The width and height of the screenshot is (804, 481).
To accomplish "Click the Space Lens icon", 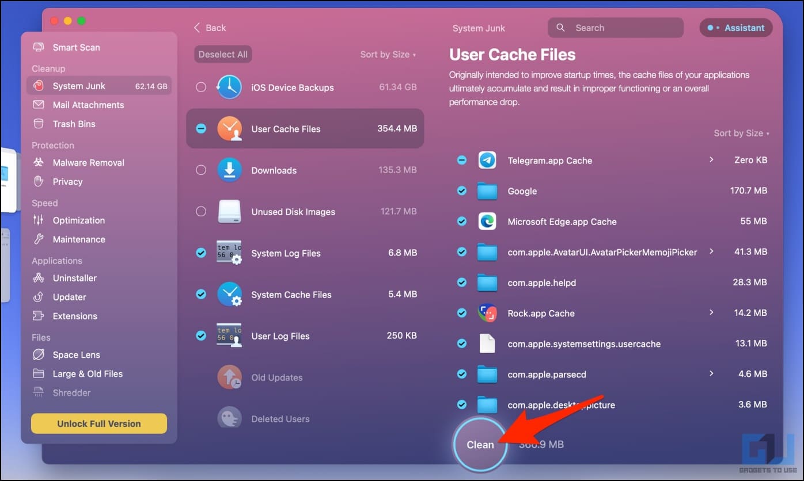I will coord(39,354).
